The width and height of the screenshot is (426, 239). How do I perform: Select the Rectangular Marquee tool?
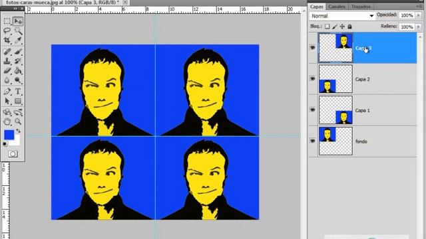click(x=7, y=21)
